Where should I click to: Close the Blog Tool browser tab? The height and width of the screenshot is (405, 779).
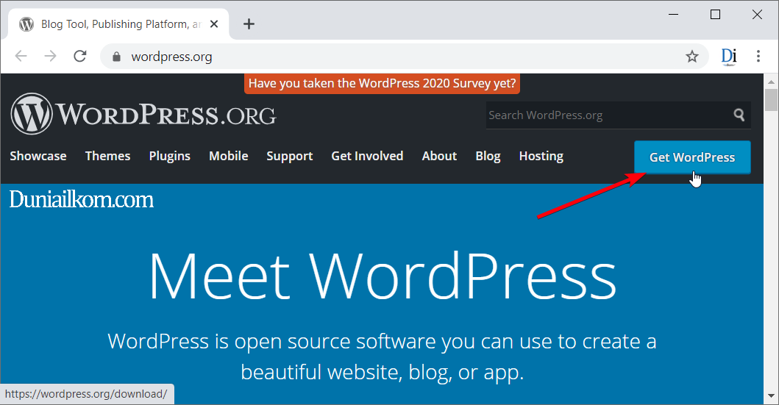(x=214, y=24)
